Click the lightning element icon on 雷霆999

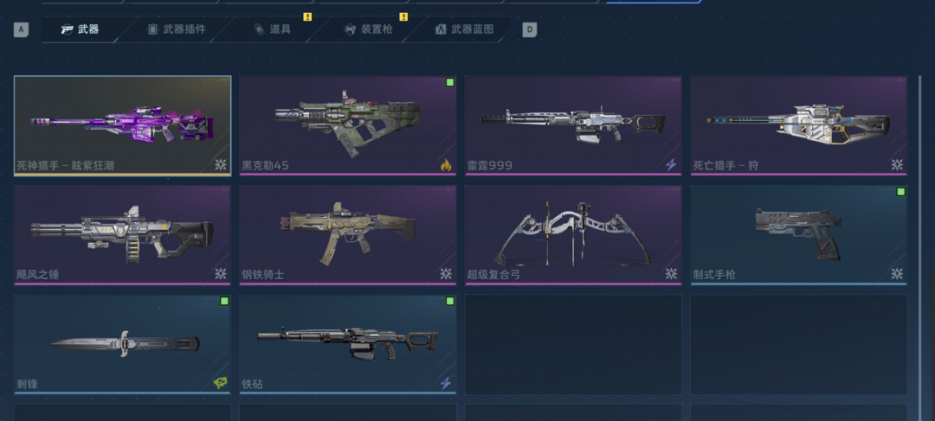click(x=672, y=165)
